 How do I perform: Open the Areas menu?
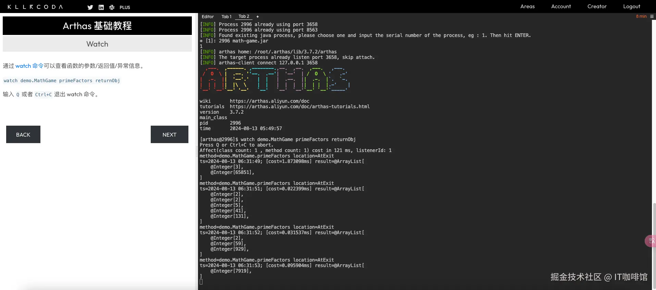point(528,7)
